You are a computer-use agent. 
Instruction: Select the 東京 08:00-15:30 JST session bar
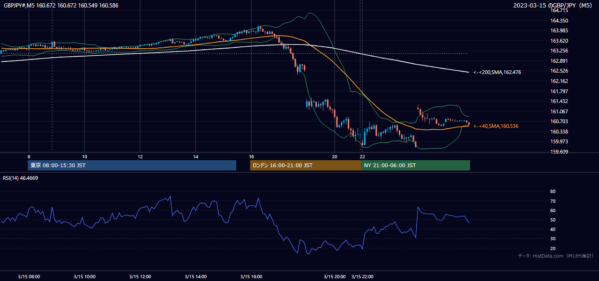[x=132, y=165]
